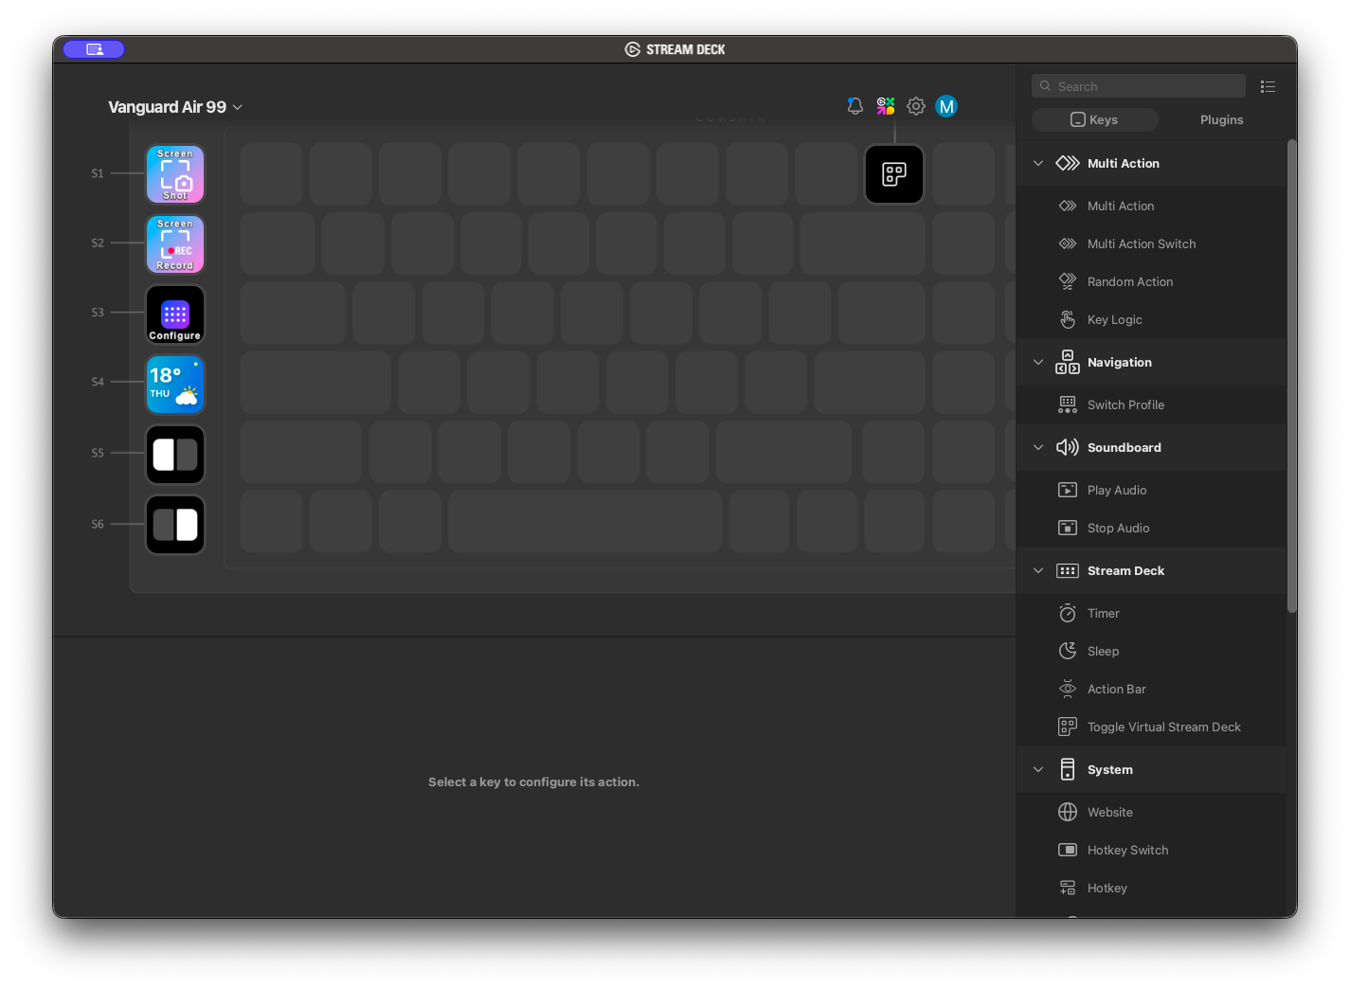Click the Timer stopwatch icon

pyautogui.click(x=1068, y=613)
